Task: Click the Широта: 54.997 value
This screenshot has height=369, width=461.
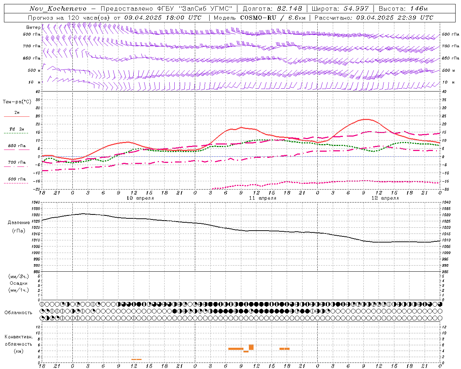Action: click(x=340, y=9)
